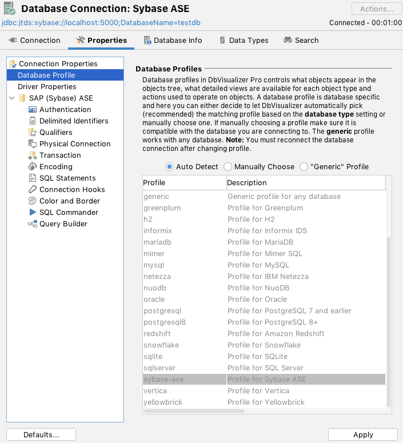Click the Connection Hooks link icon

pyautogui.click(x=33, y=189)
